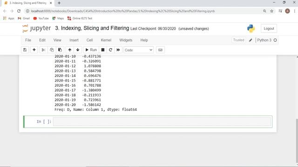Viewport: 298px width, 167px height.
Task: Insert cell below with plus icon
Action: 34,50
